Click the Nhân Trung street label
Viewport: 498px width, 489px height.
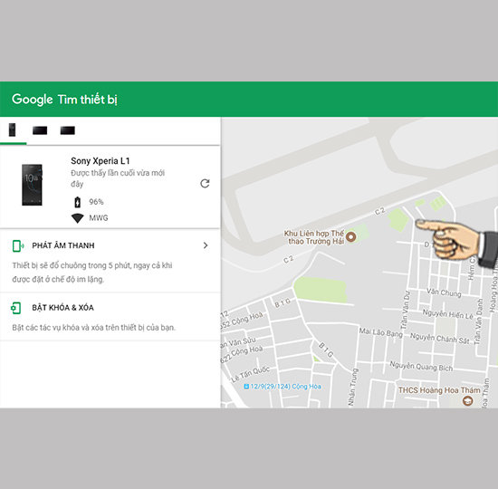pos(353,387)
